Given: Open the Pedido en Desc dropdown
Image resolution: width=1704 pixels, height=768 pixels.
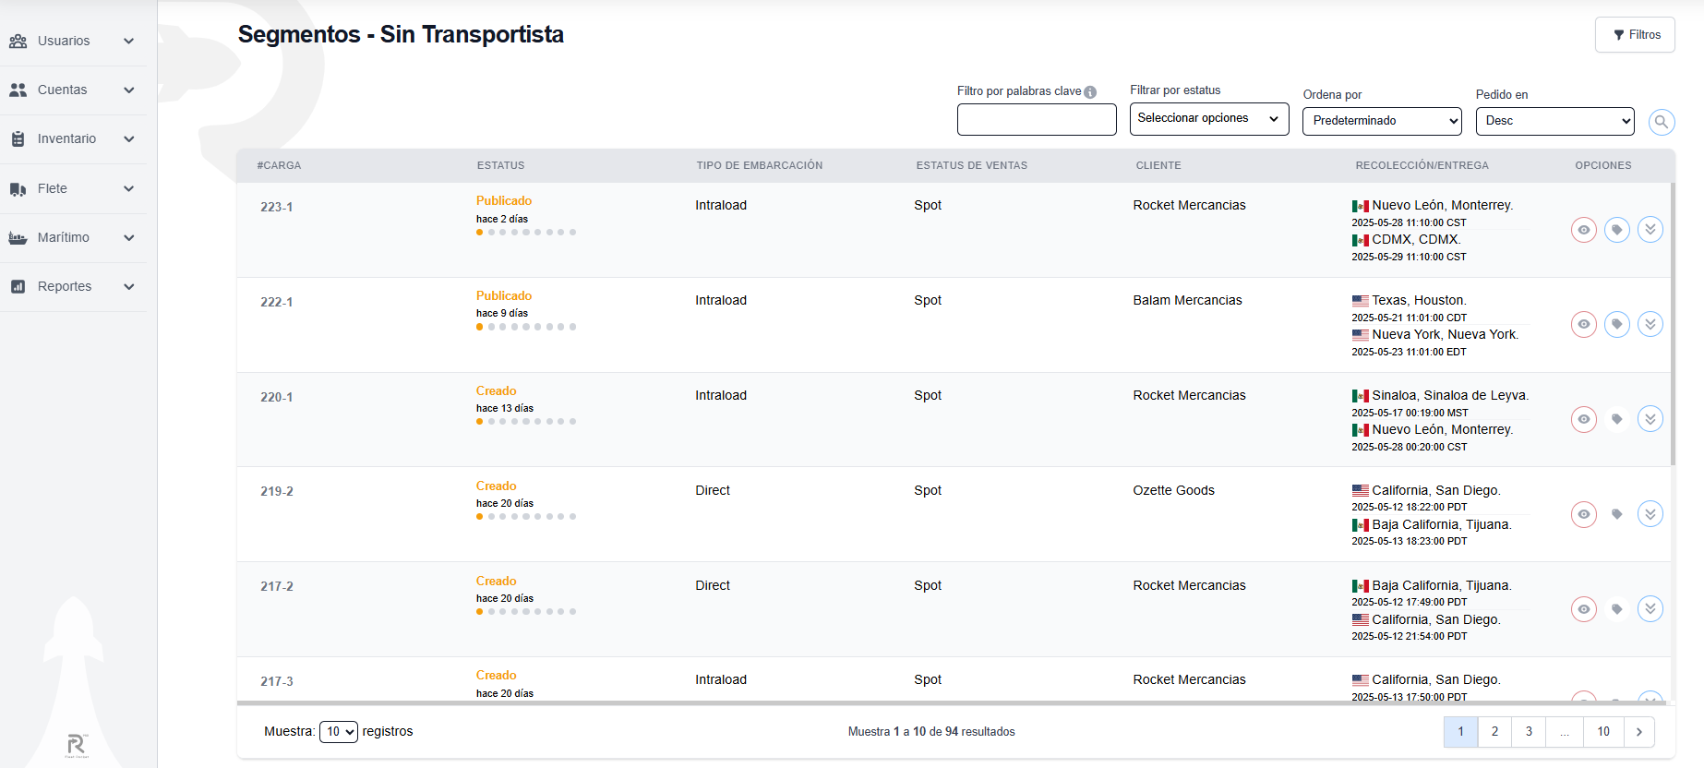Looking at the screenshot, I should point(1554,121).
